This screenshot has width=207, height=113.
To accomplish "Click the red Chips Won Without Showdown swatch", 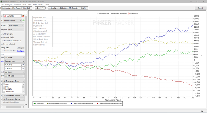I will [97, 104].
